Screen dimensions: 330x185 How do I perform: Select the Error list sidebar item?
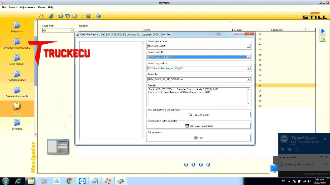coord(17,125)
